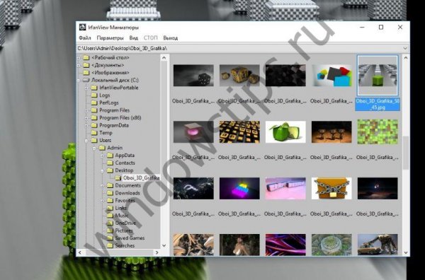Select the highlighted green cube thumbnail

pos(378,76)
